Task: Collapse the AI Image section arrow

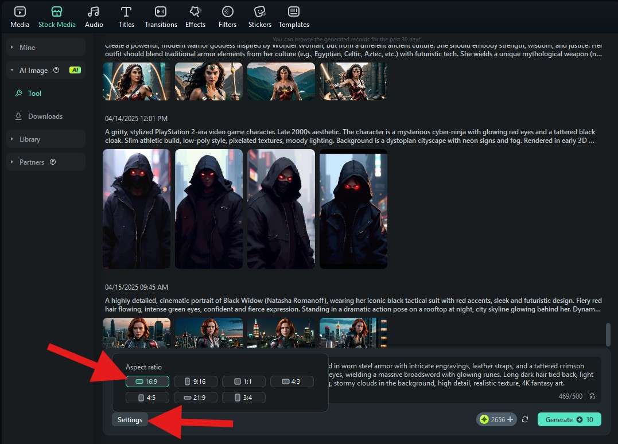Action: 12,70
